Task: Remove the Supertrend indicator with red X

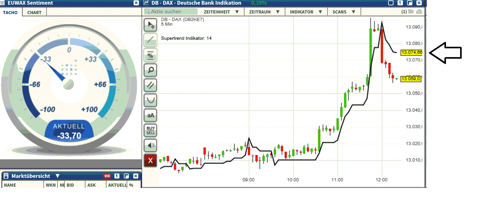Action: click(x=150, y=160)
